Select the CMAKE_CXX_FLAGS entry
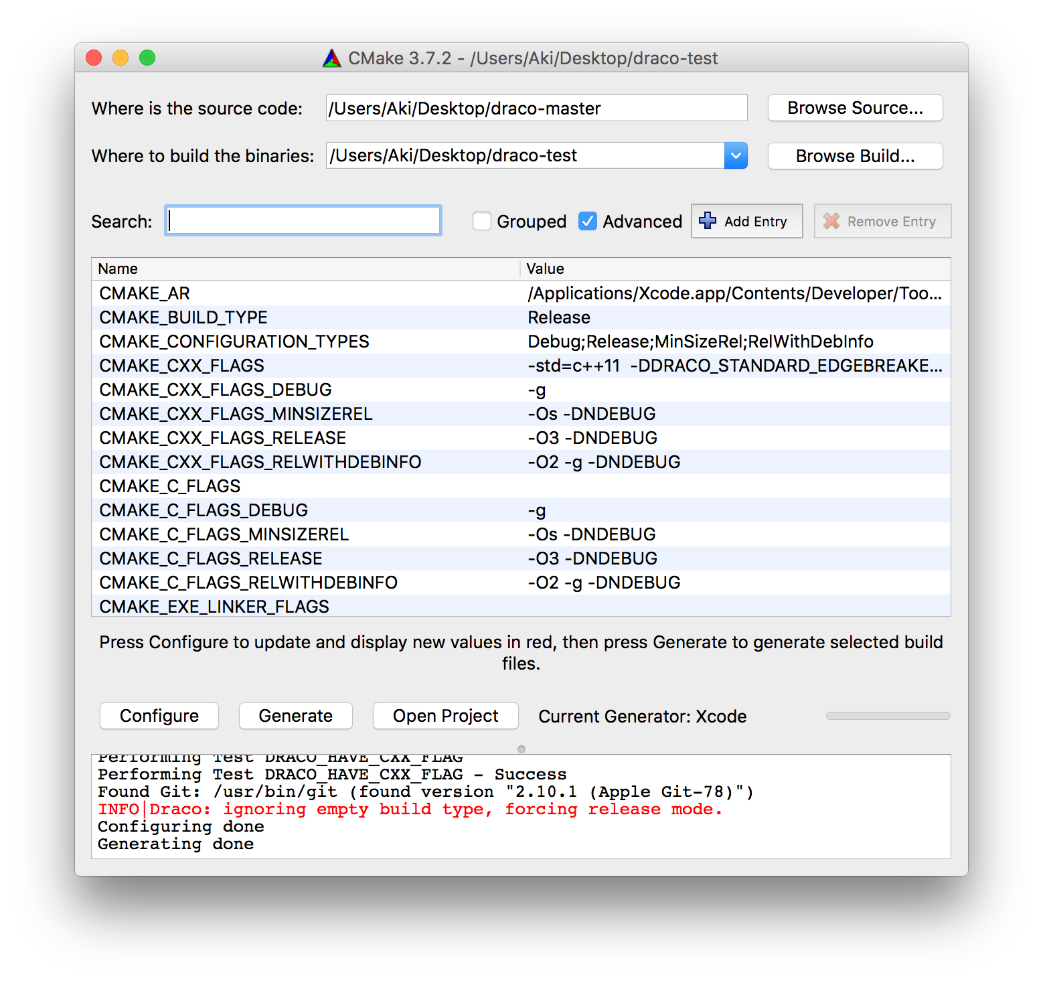This screenshot has height=983, width=1043. 182,366
